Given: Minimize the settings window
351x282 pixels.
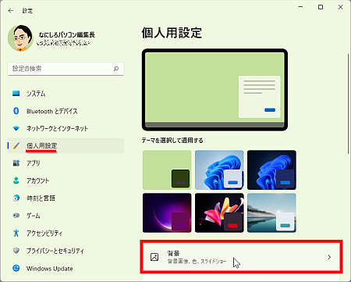Looking at the screenshot, I should point(300,7).
